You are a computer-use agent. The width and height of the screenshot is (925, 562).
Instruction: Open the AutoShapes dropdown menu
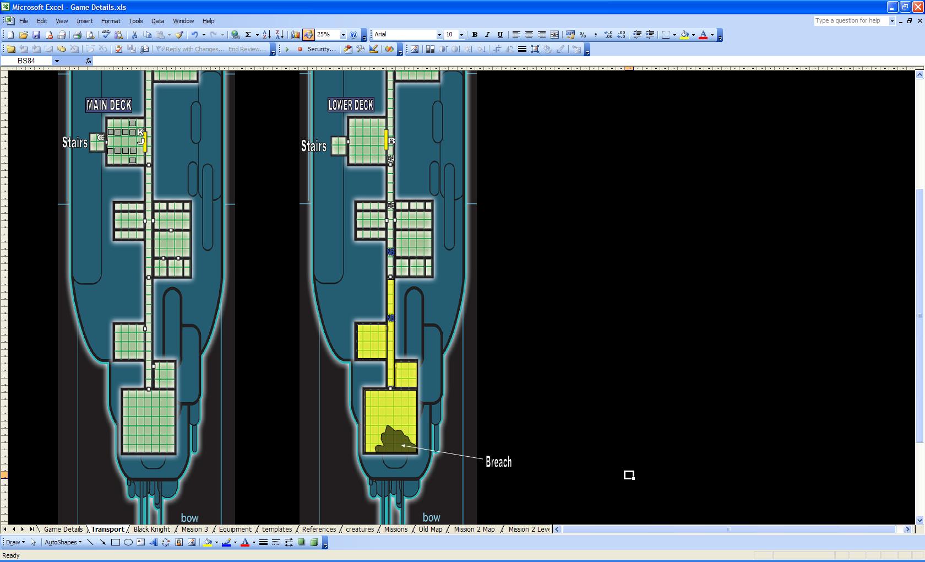pyautogui.click(x=63, y=542)
